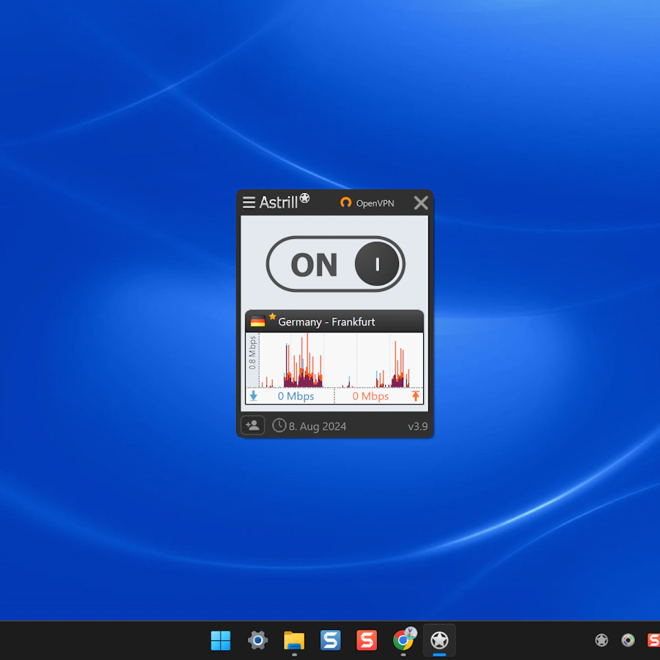
Task: Click the v3.9 version label
Action: (x=417, y=426)
